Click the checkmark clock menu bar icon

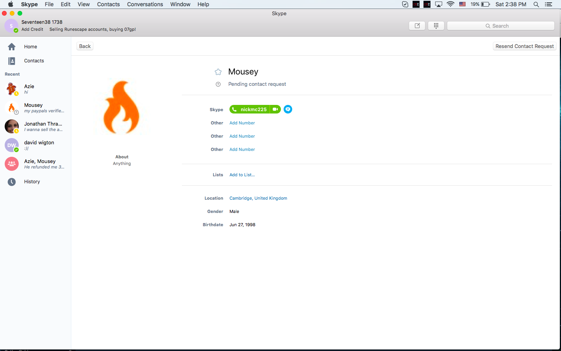pyautogui.click(x=405, y=4)
